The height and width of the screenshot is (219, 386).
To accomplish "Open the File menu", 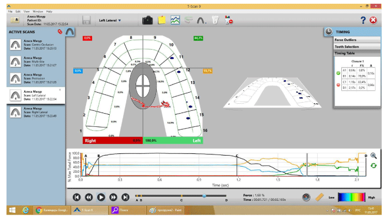I will tap(10, 12).
